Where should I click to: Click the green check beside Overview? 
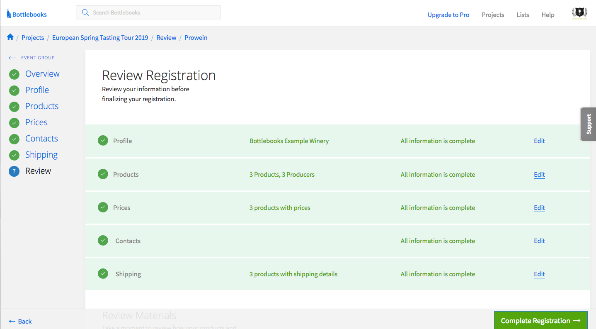(14, 74)
